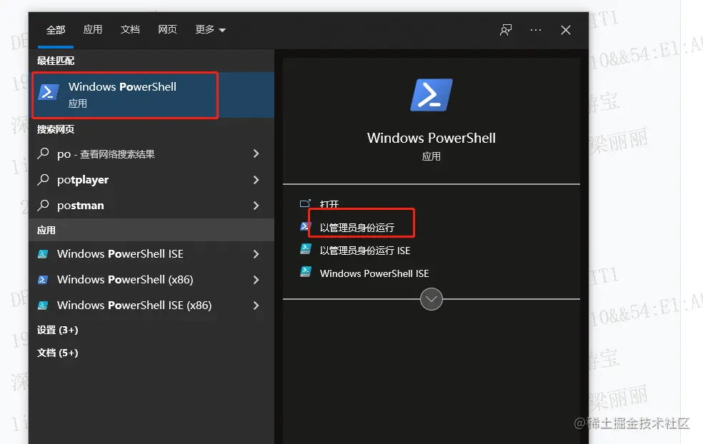Switch to the 应用 tab

93,29
